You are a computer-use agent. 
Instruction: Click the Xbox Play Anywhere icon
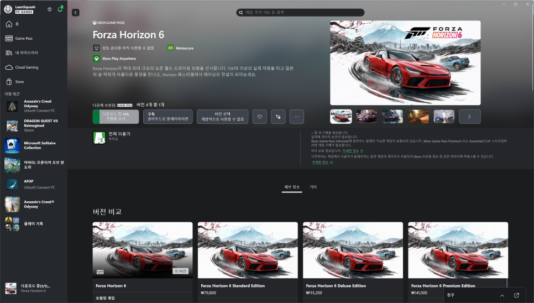click(96, 59)
